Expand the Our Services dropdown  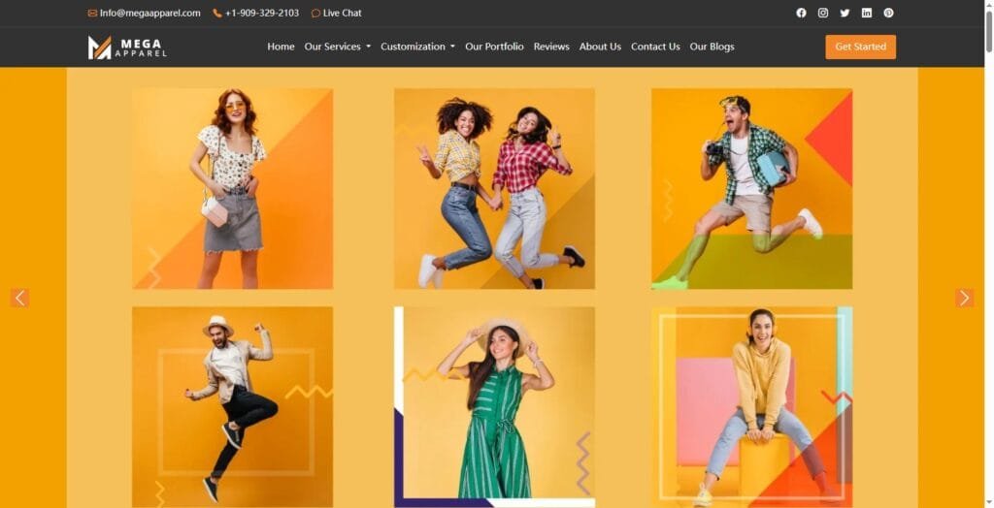point(337,47)
